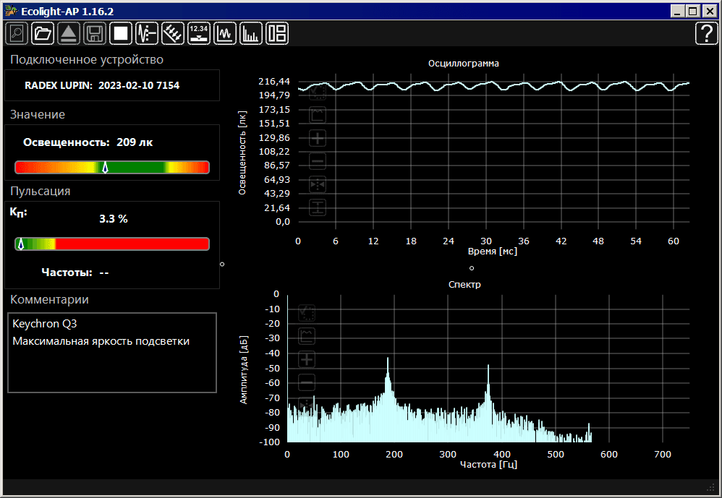The width and height of the screenshot is (722, 498).
Task: Click the Комментарии heading
Action: (x=49, y=300)
